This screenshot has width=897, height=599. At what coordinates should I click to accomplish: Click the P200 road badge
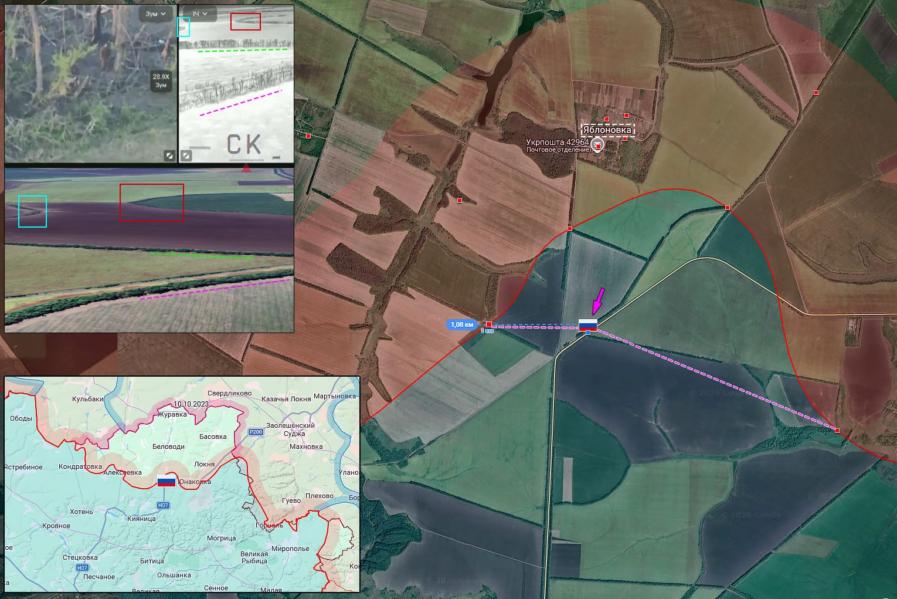(256, 432)
